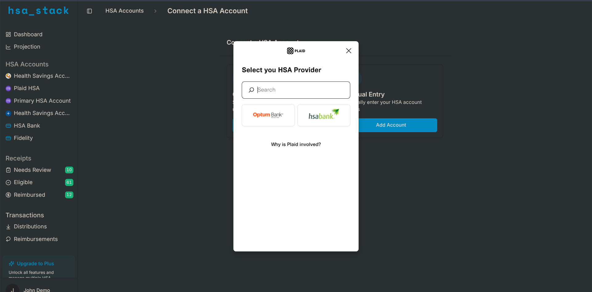592x292 pixels.
Task: Click the Projection chart icon
Action: pos(8,47)
